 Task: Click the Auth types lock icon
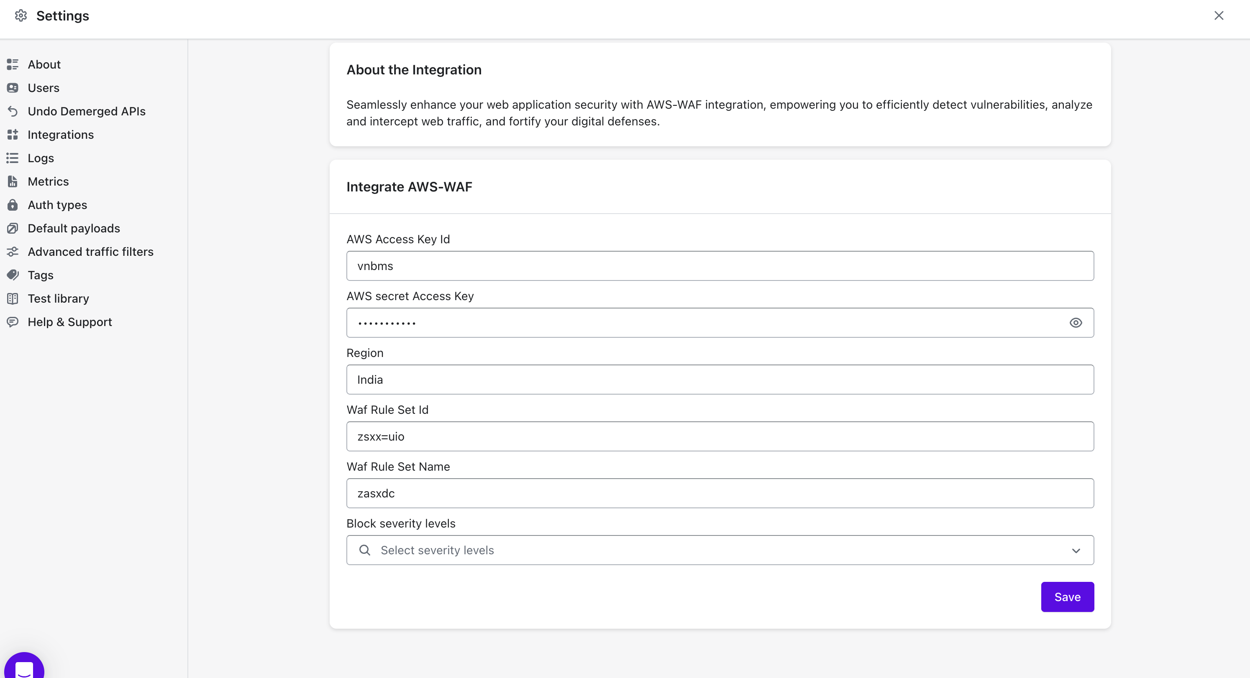(13, 205)
